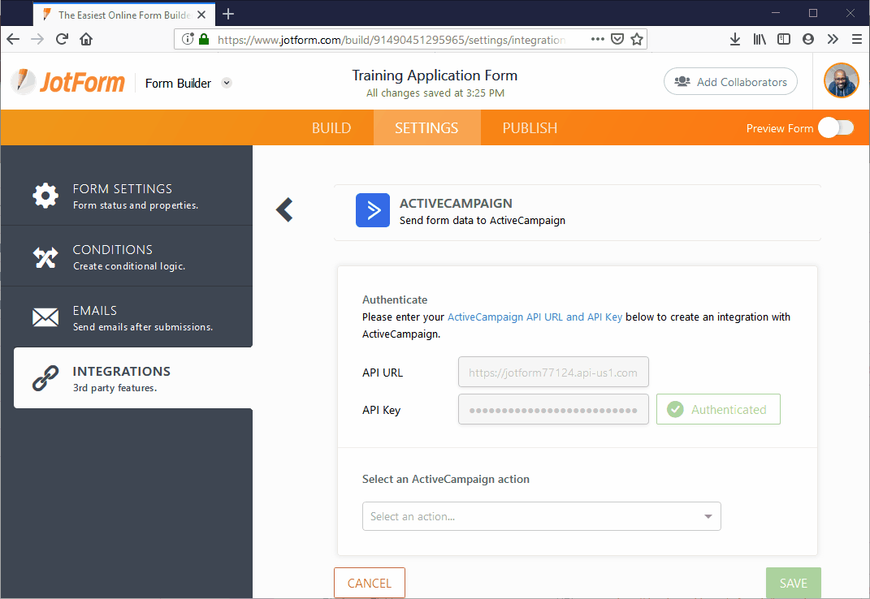Click the Form Settings gear icon
The height and width of the screenshot is (599, 870).
click(45, 196)
